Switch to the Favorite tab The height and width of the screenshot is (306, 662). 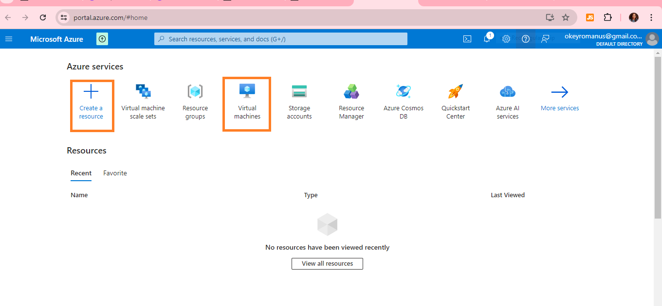point(115,173)
